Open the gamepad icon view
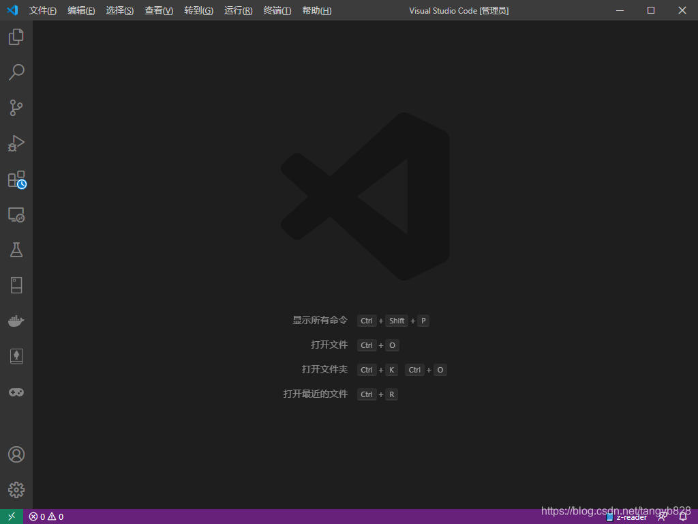 [16, 392]
